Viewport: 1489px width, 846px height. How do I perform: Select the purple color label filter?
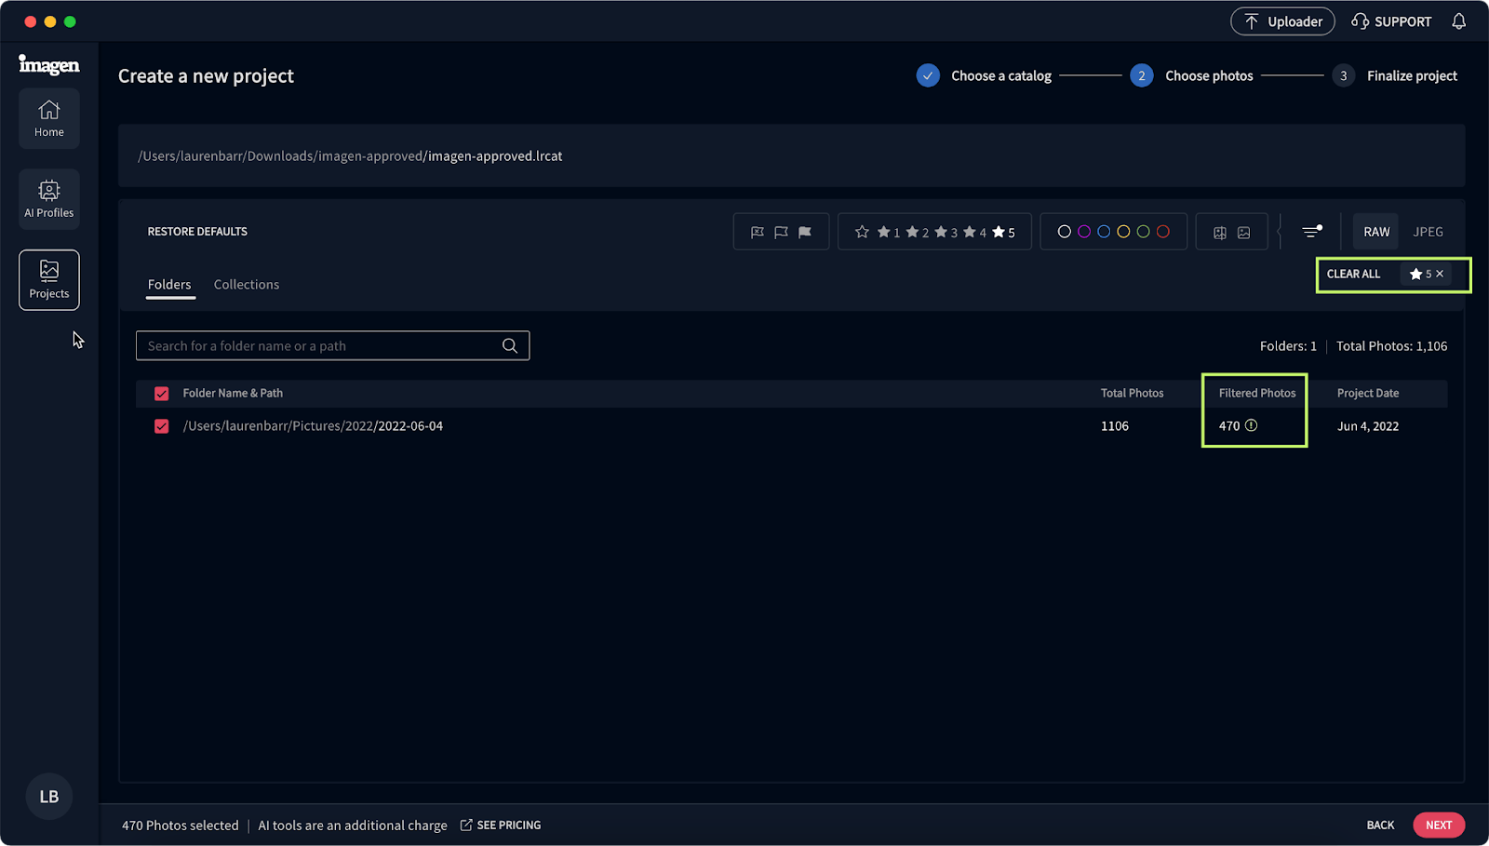coord(1084,232)
